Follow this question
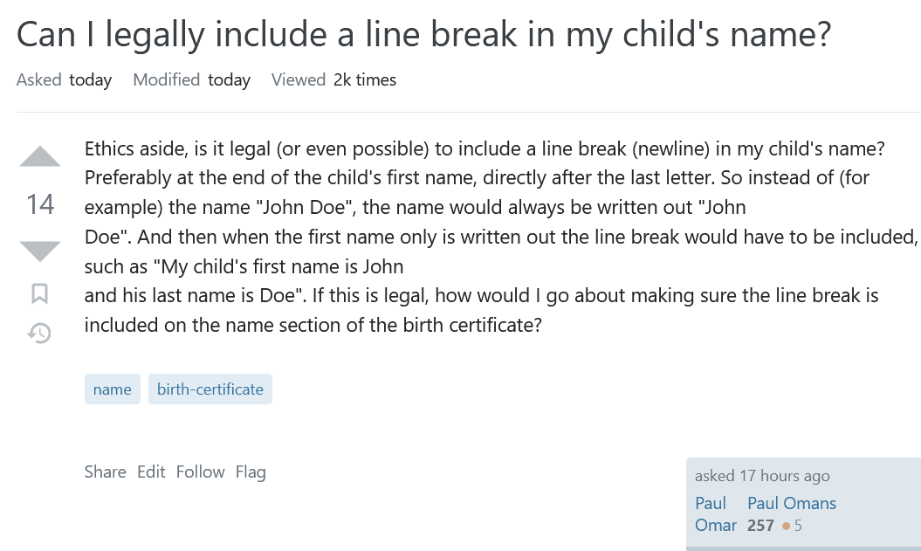 coord(200,472)
